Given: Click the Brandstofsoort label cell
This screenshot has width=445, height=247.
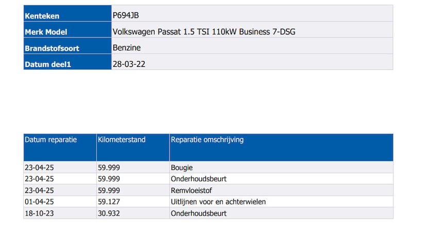Looking at the screenshot, I should [x=52, y=48].
